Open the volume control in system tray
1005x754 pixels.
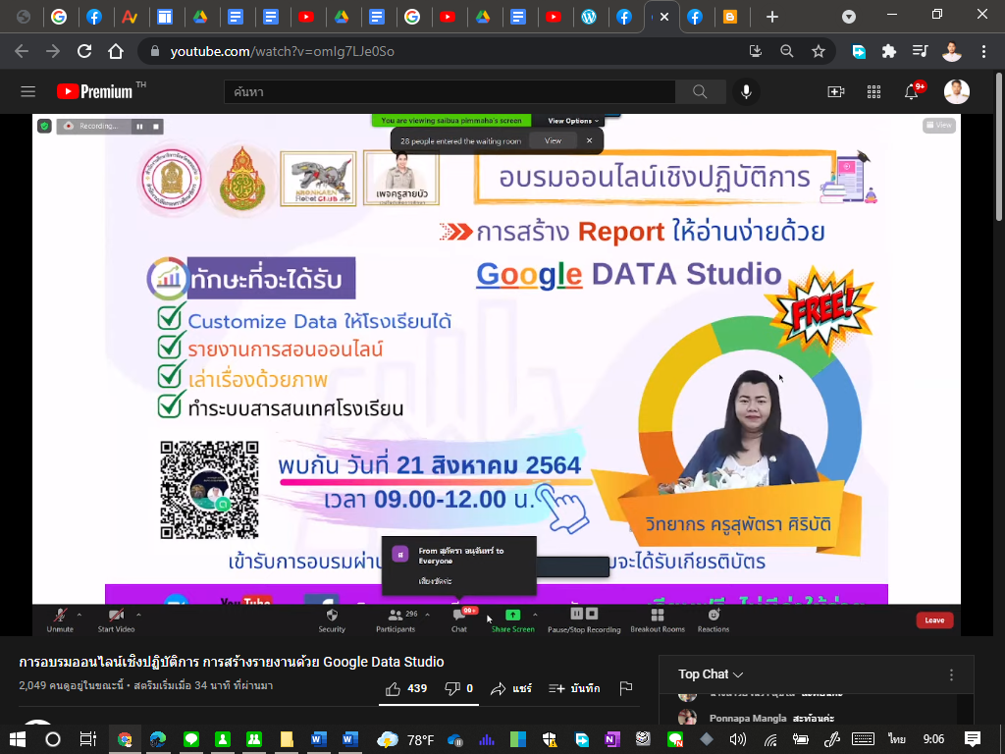click(x=738, y=739)
